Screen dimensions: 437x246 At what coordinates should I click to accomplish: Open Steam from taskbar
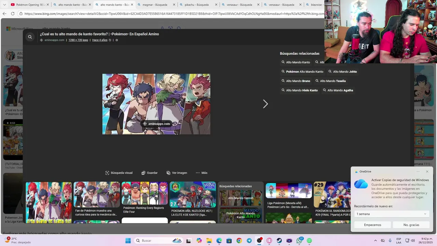pos(279,241)
